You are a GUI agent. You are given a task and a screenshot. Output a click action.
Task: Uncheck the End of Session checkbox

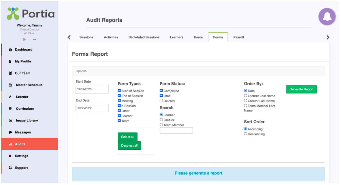point(119,96)
